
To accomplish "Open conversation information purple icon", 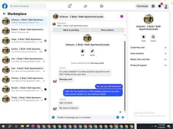I will point(122,17).
